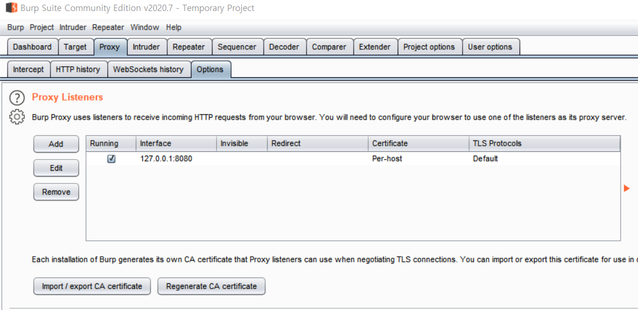638x310 pixels.
Task: Switch to the Intercept sub-tab
Action: [28, 69]
